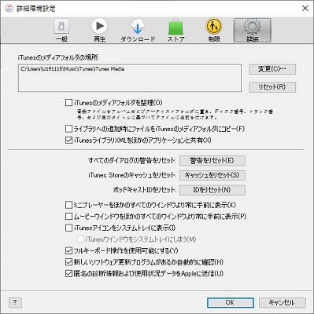This screenshot has height=314, width=314.
Task: Click the ポッドキャストIDをリセット label
Action: pyautogui.click(x=144, y=190)
